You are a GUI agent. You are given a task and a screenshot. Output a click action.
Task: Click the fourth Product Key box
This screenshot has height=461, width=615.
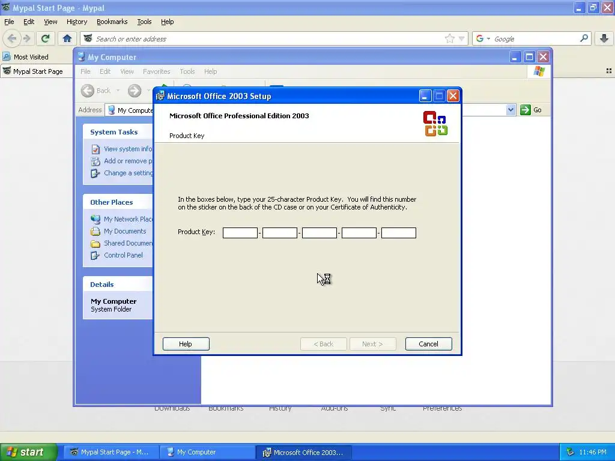[359, 233]
